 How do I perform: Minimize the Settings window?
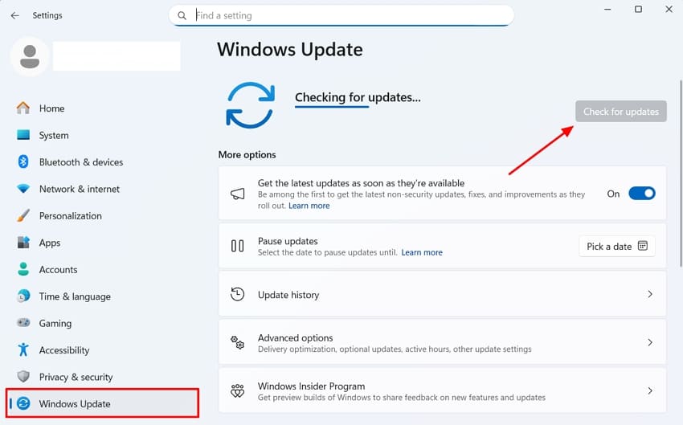point(607,9)
